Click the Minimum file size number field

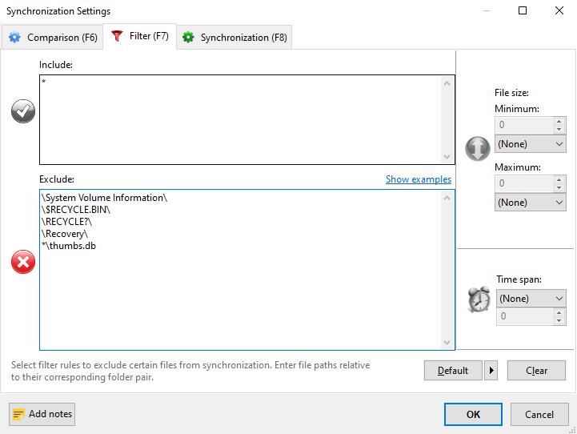pos(524,125)
